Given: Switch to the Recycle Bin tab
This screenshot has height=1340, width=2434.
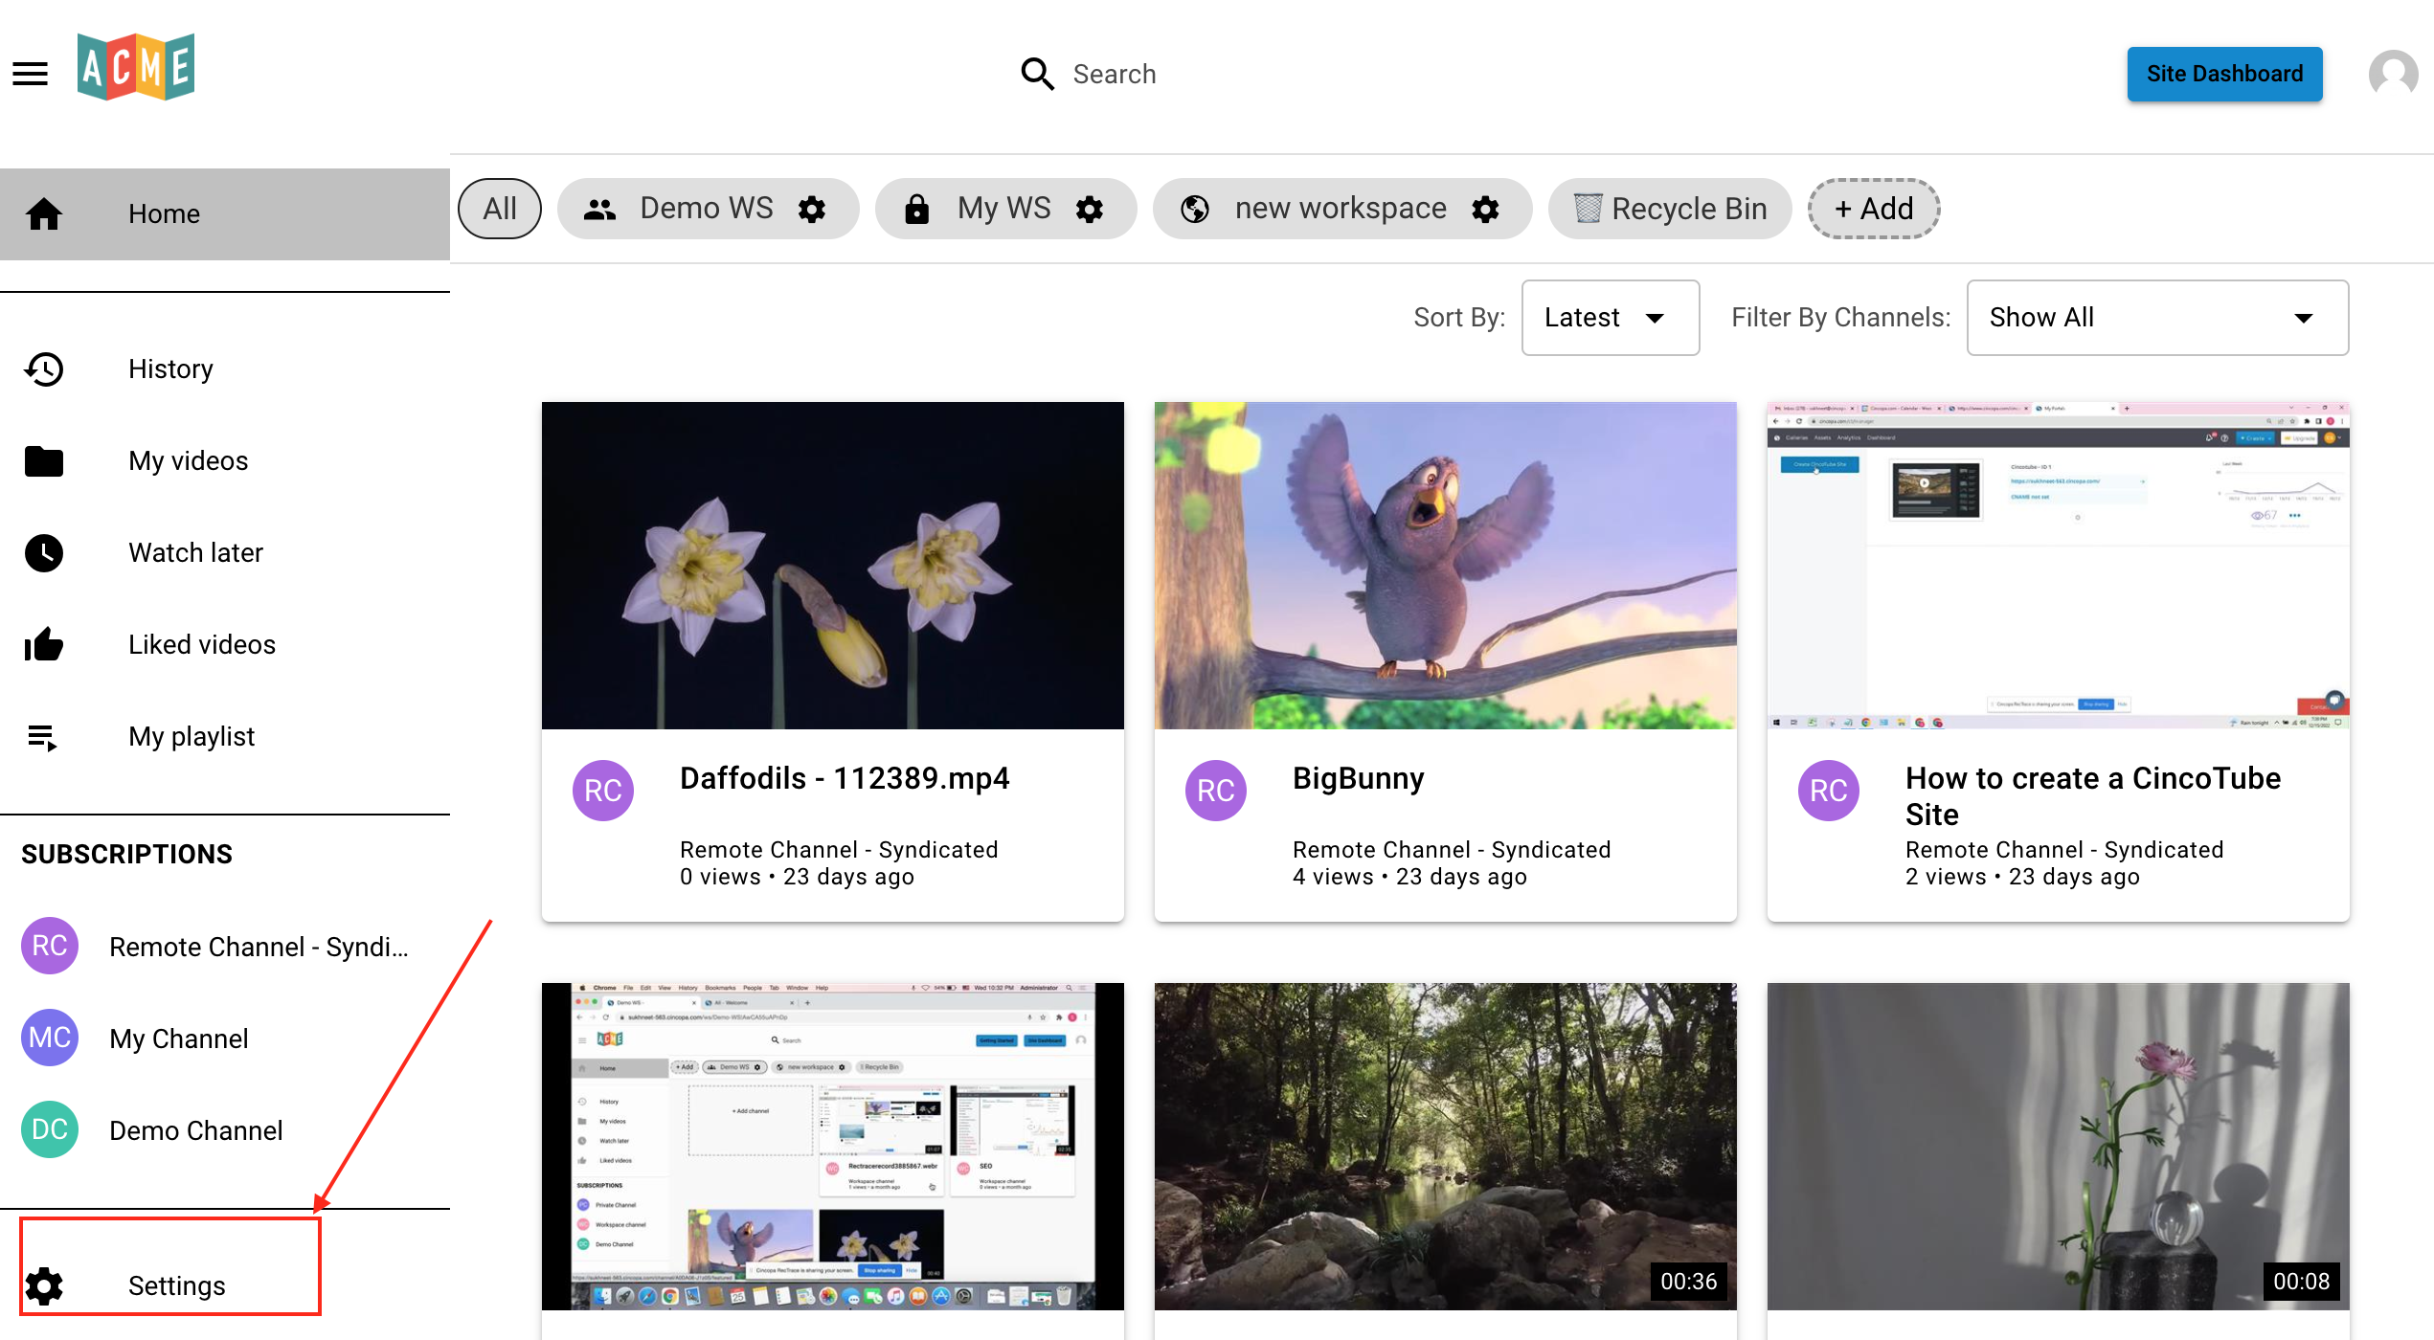Looking at the screenshot, I should tap(1670, 209).
